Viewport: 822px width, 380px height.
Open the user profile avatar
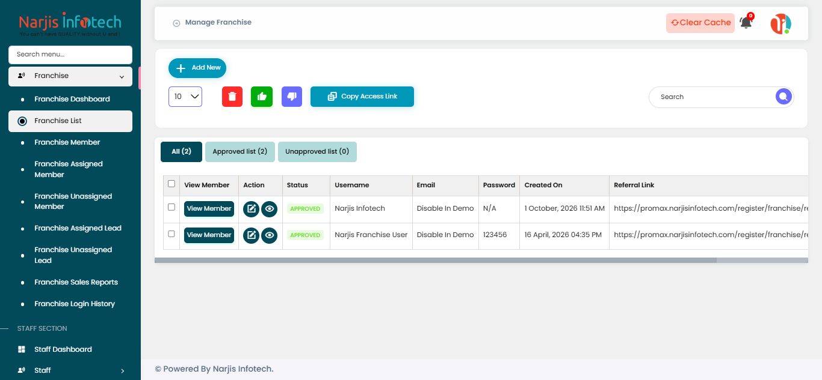click(x=780, y=23)
